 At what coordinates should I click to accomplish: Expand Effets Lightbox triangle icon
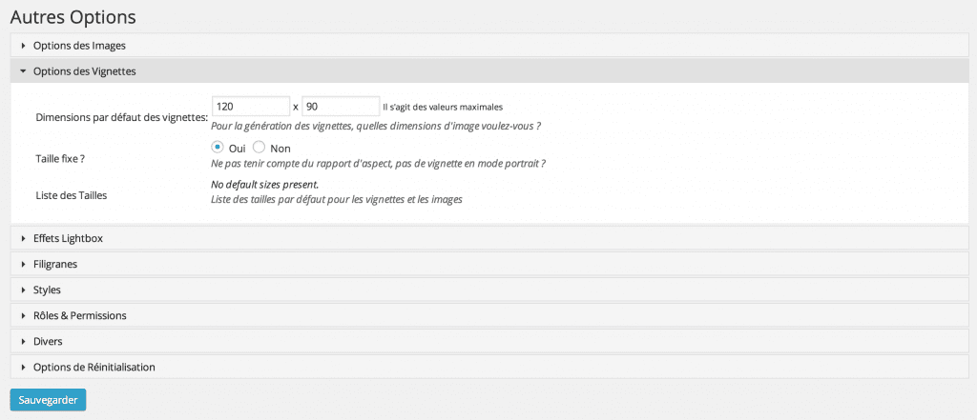[23, 238]
